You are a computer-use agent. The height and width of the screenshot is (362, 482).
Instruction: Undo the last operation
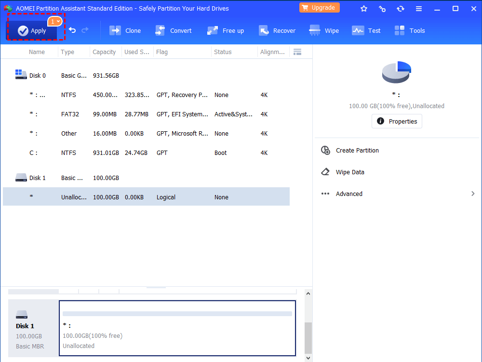(72, 30)
